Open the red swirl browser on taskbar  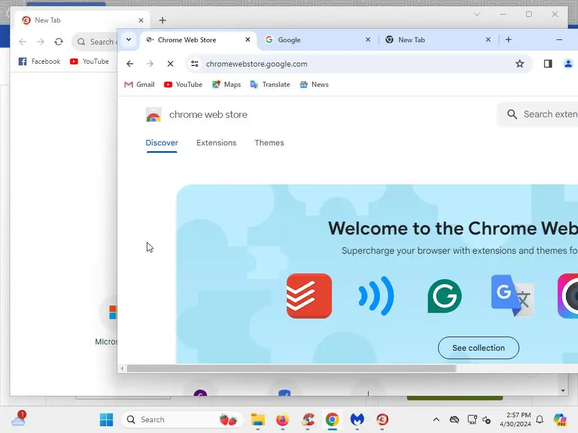pos(382,419)
